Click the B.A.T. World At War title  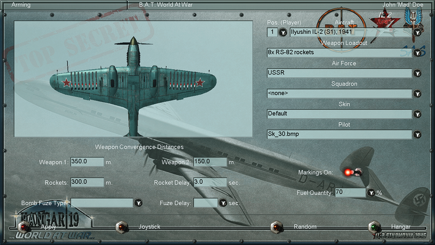tap(166, 4)
